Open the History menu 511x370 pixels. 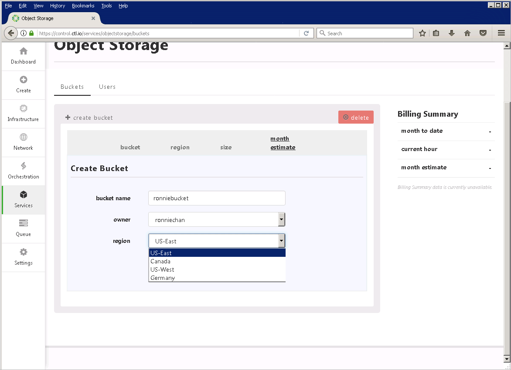point(58,6)
